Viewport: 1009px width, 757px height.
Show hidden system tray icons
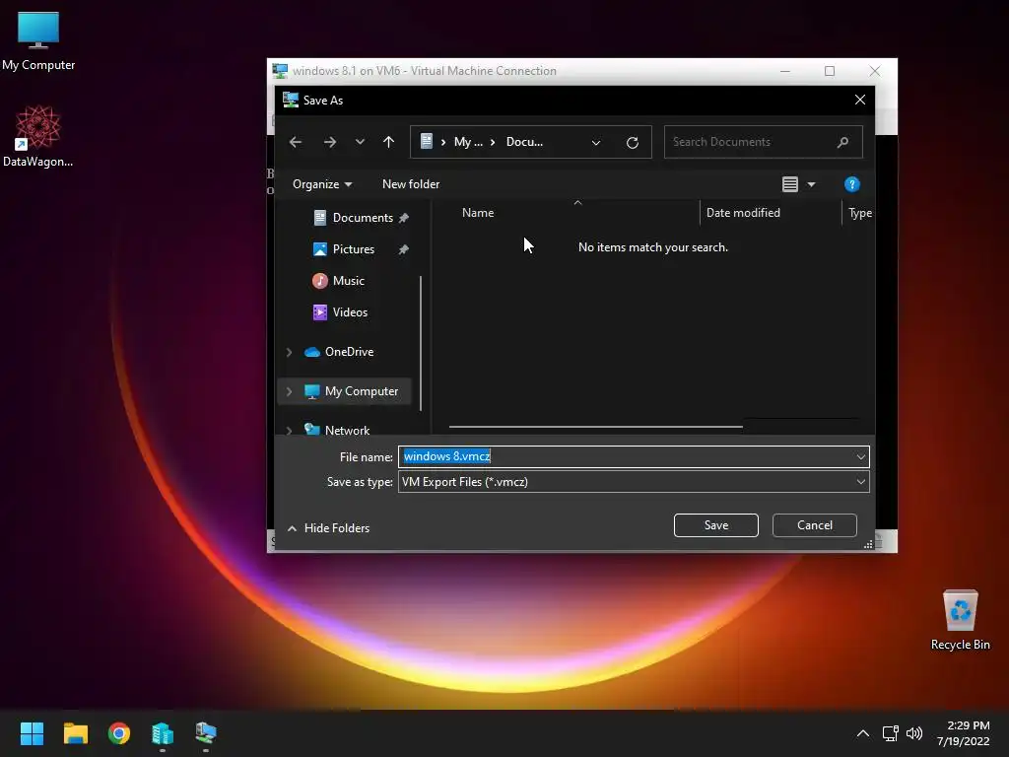[863, 733]
